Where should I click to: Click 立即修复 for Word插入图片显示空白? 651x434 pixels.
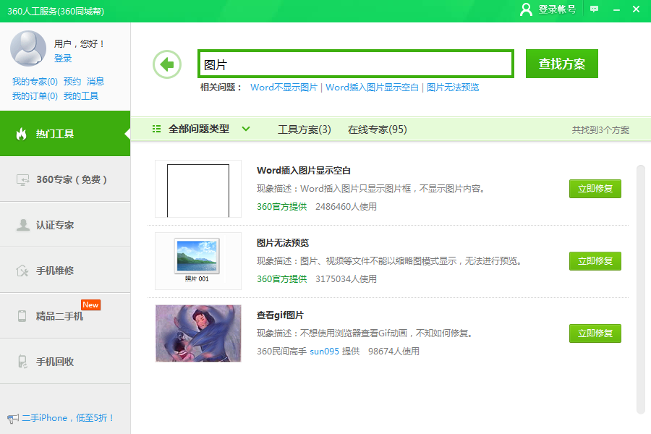coord(595,189)
